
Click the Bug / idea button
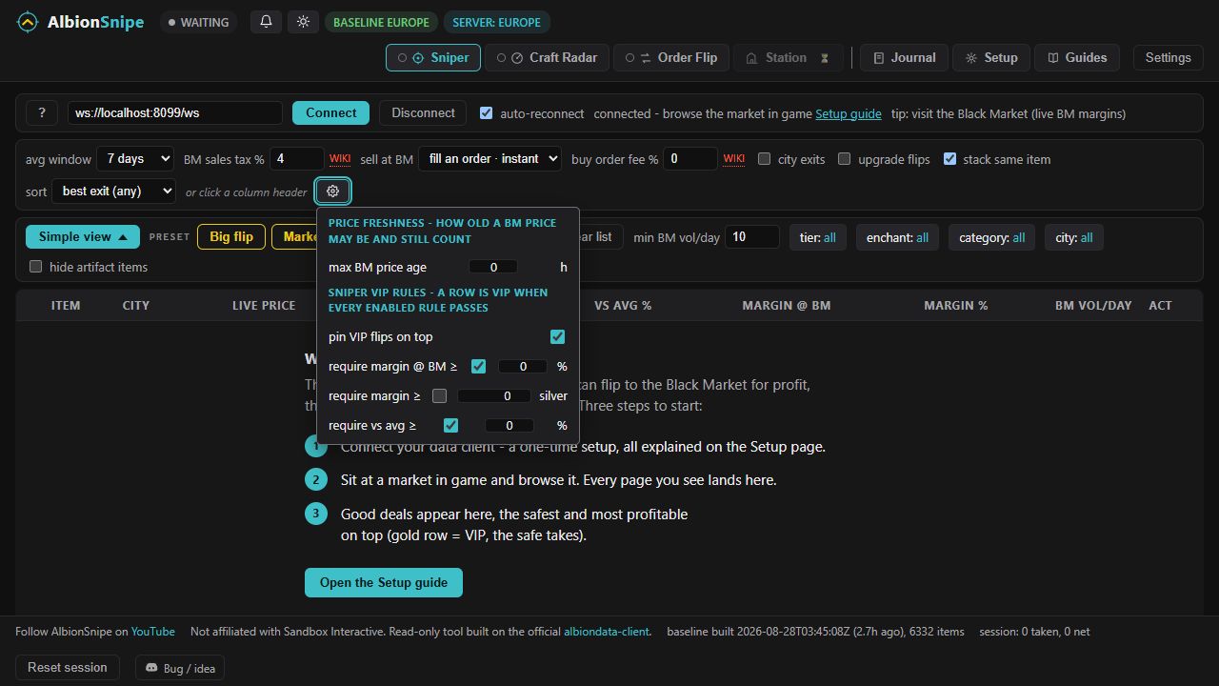[x=180, y=668]
